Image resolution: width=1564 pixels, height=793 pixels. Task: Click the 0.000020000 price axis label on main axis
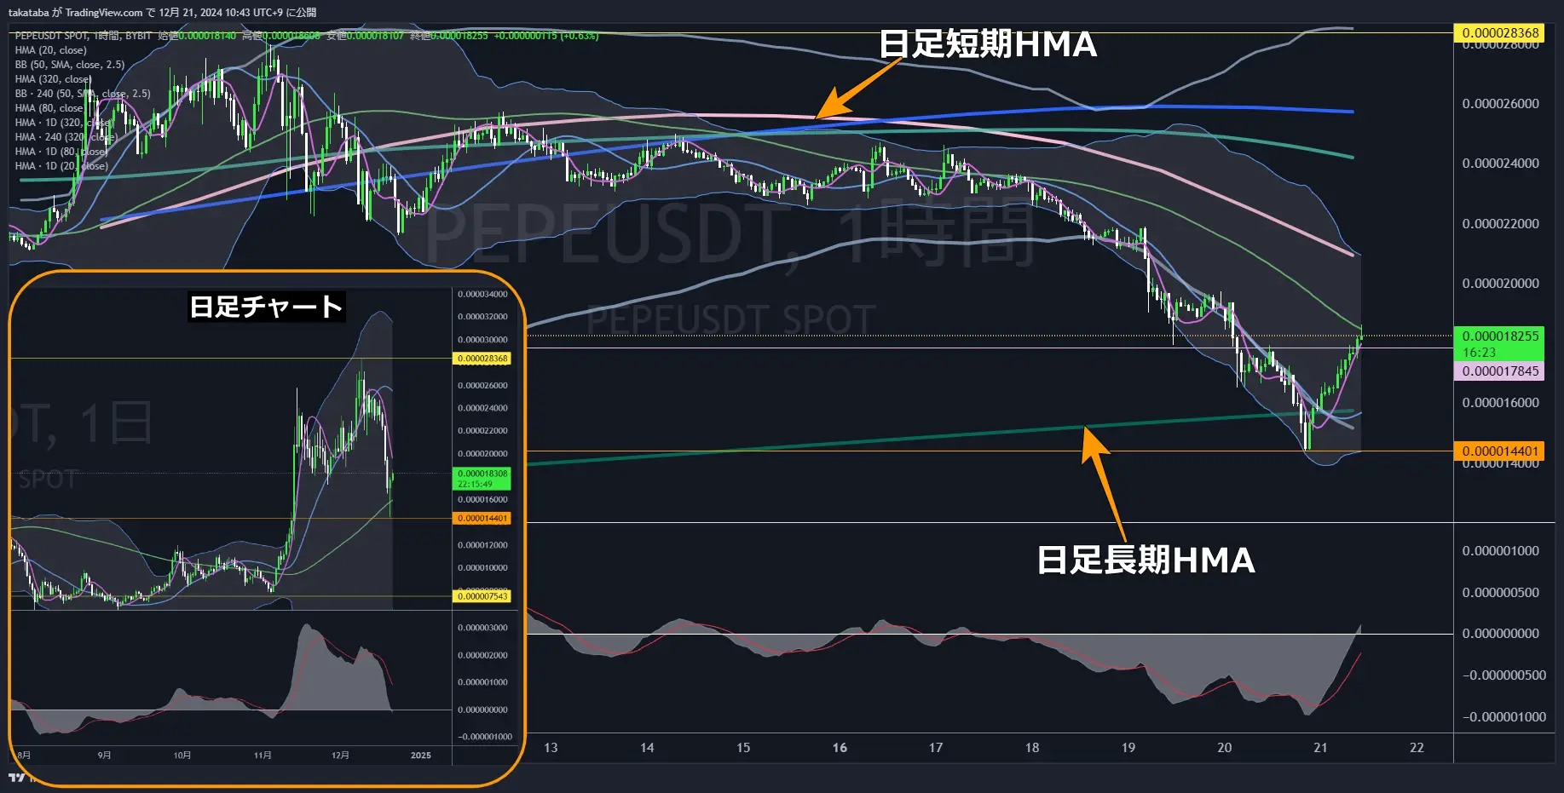[1500, 284]
